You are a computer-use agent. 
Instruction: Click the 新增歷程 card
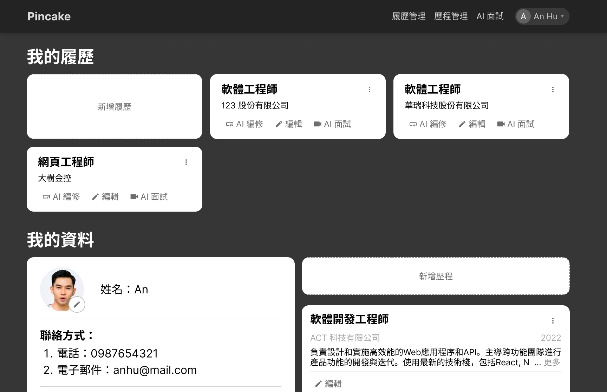[x=436, y=277]
